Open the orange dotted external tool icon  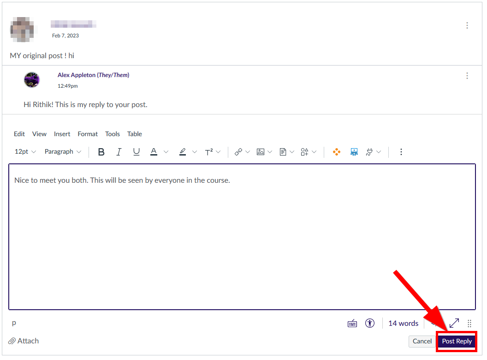pyautogui.click(x=337, y=152)
